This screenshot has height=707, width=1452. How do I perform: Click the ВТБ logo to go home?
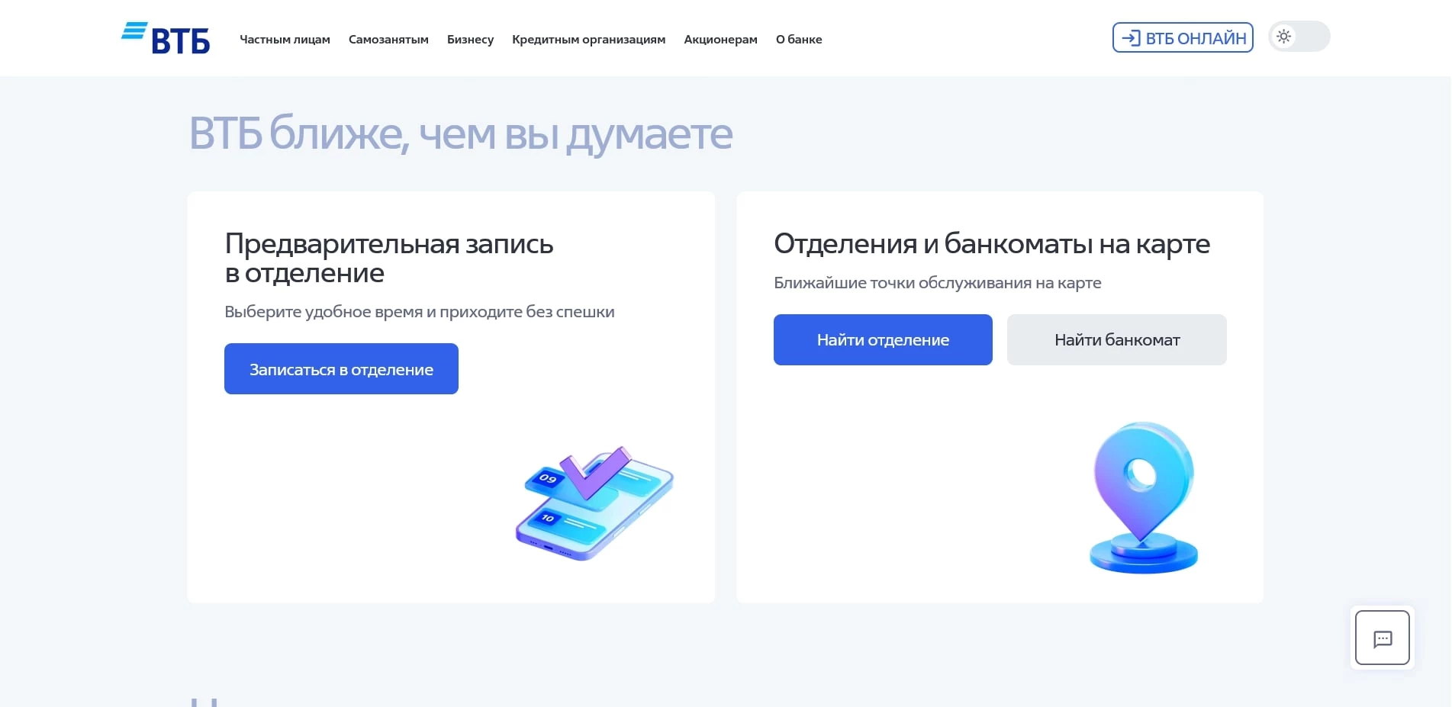pos(167,36)
